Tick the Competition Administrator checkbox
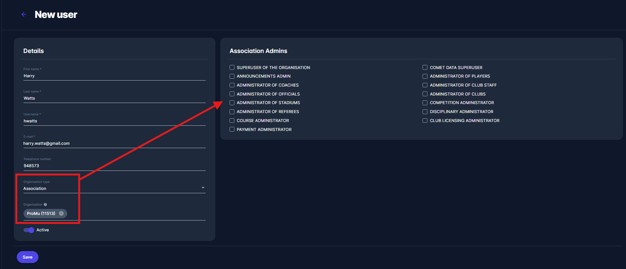626x269 pixels. point(425,103)
